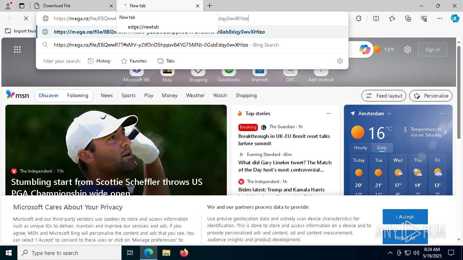Switch weather to Daily view
Image resolution: width=463 pixels, height=260 pixels.
click(382, 148)
